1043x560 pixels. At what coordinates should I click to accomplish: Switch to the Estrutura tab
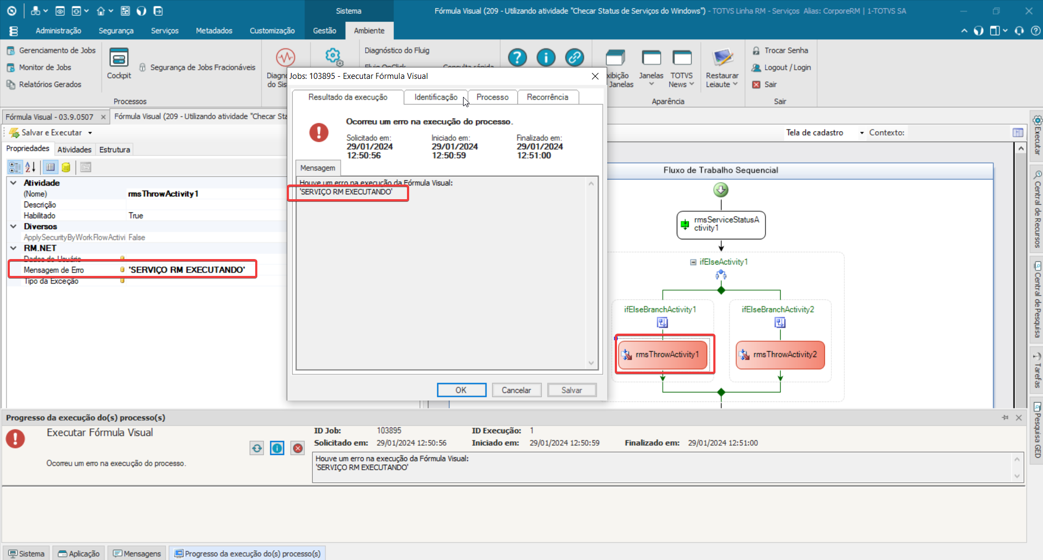(x=115, y=150)
